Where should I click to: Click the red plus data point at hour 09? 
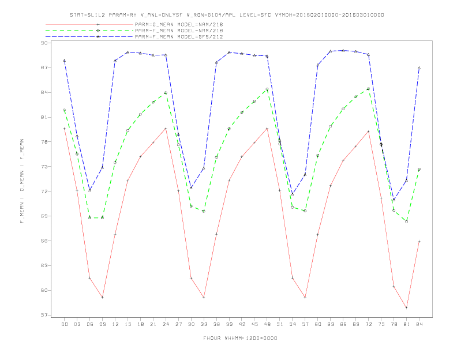pos(102,297)
